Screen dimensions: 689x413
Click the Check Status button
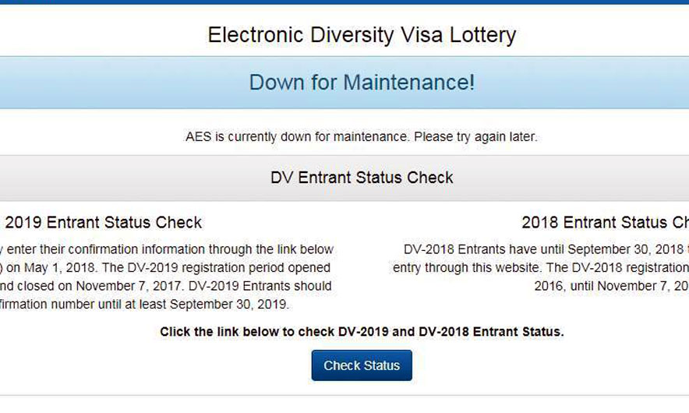[x=362, y=365]
